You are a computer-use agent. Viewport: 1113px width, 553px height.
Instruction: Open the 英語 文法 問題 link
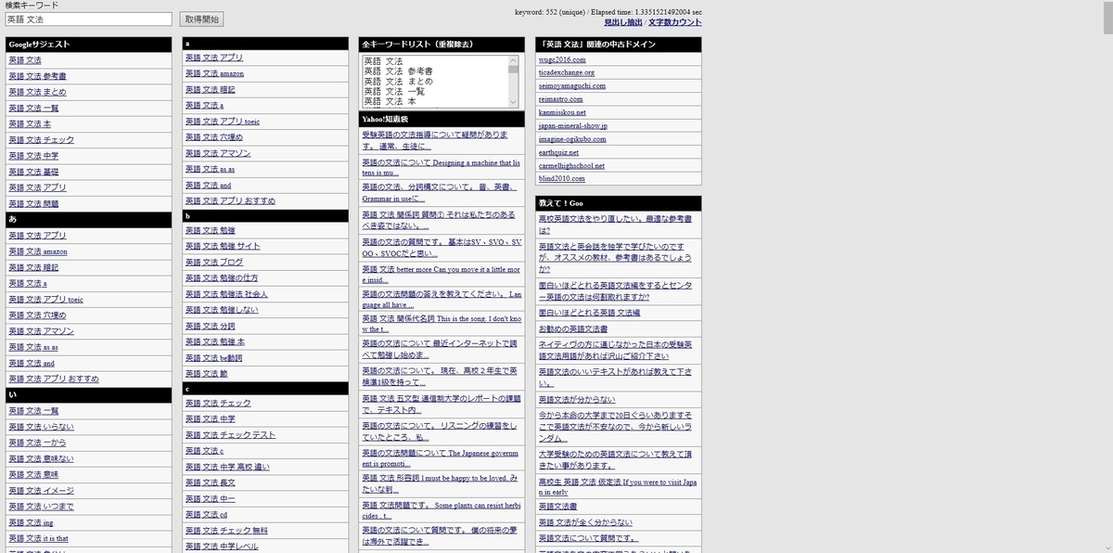[x=33, y=203]
